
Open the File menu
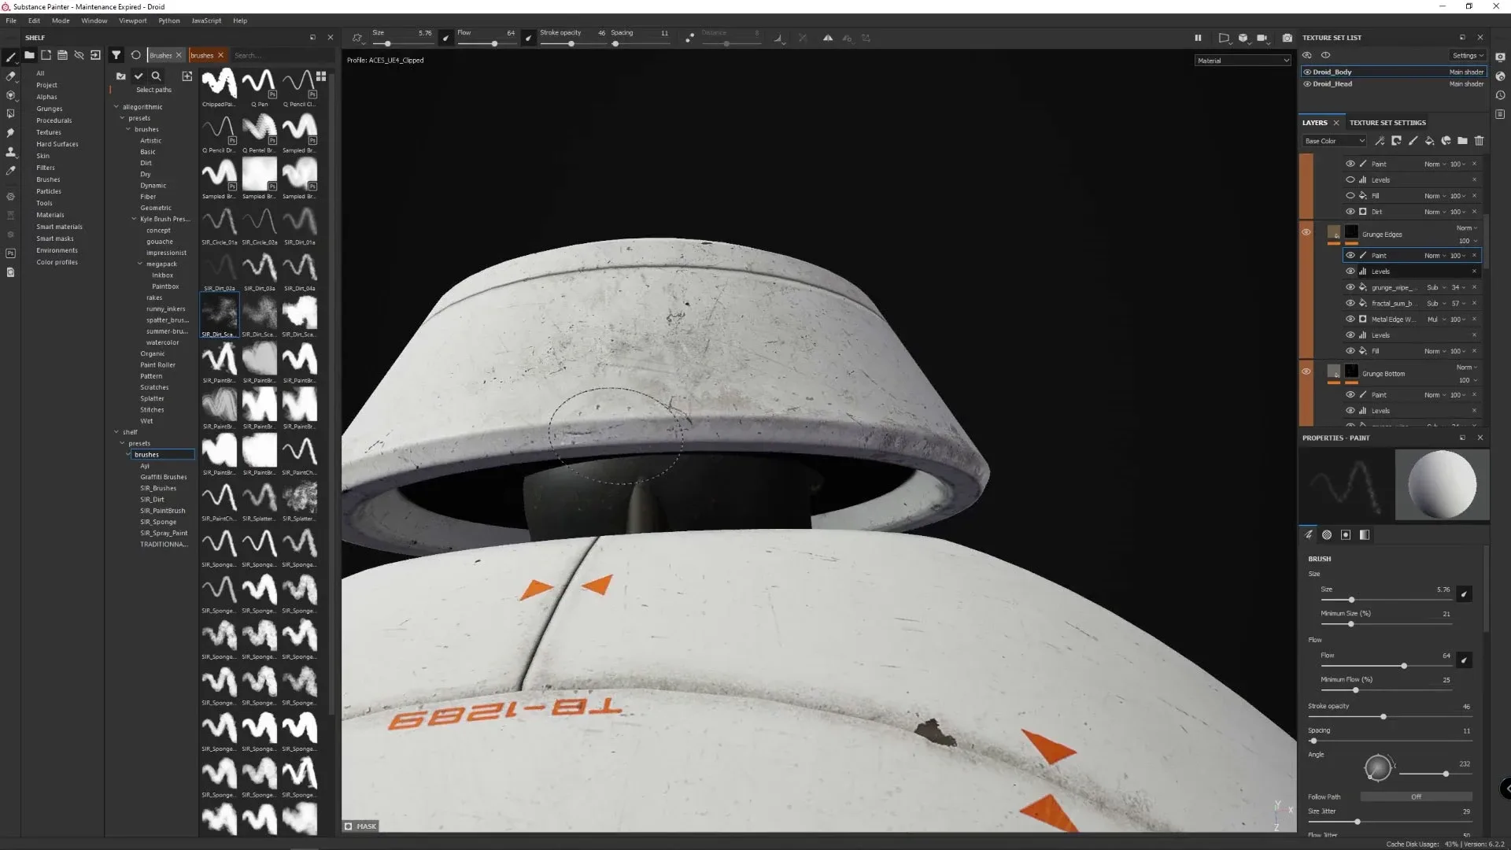coord(11,20)
